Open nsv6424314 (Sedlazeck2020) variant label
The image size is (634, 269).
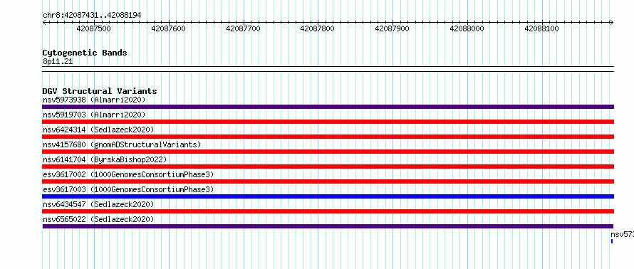click(98, 130)
